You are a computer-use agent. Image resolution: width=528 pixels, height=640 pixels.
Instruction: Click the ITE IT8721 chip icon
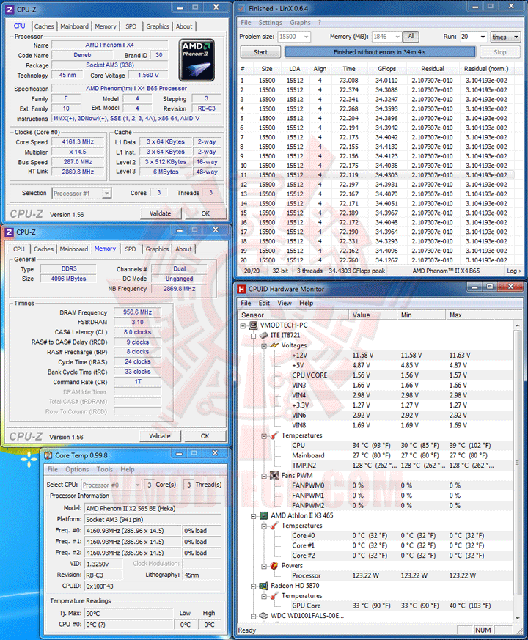tap(264, 336)
